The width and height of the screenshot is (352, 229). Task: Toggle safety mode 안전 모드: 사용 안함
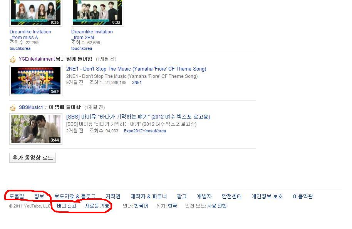(206, 206)
